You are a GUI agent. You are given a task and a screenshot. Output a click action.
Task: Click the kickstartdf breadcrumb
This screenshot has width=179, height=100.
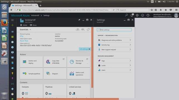coord(35,15)
